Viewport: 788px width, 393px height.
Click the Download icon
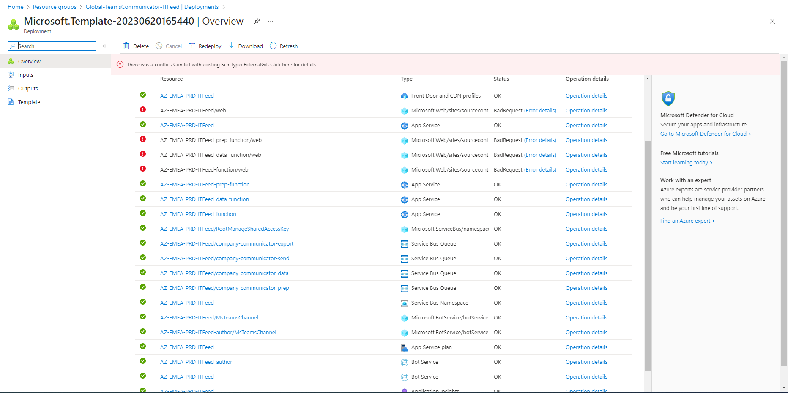[231, 46]
